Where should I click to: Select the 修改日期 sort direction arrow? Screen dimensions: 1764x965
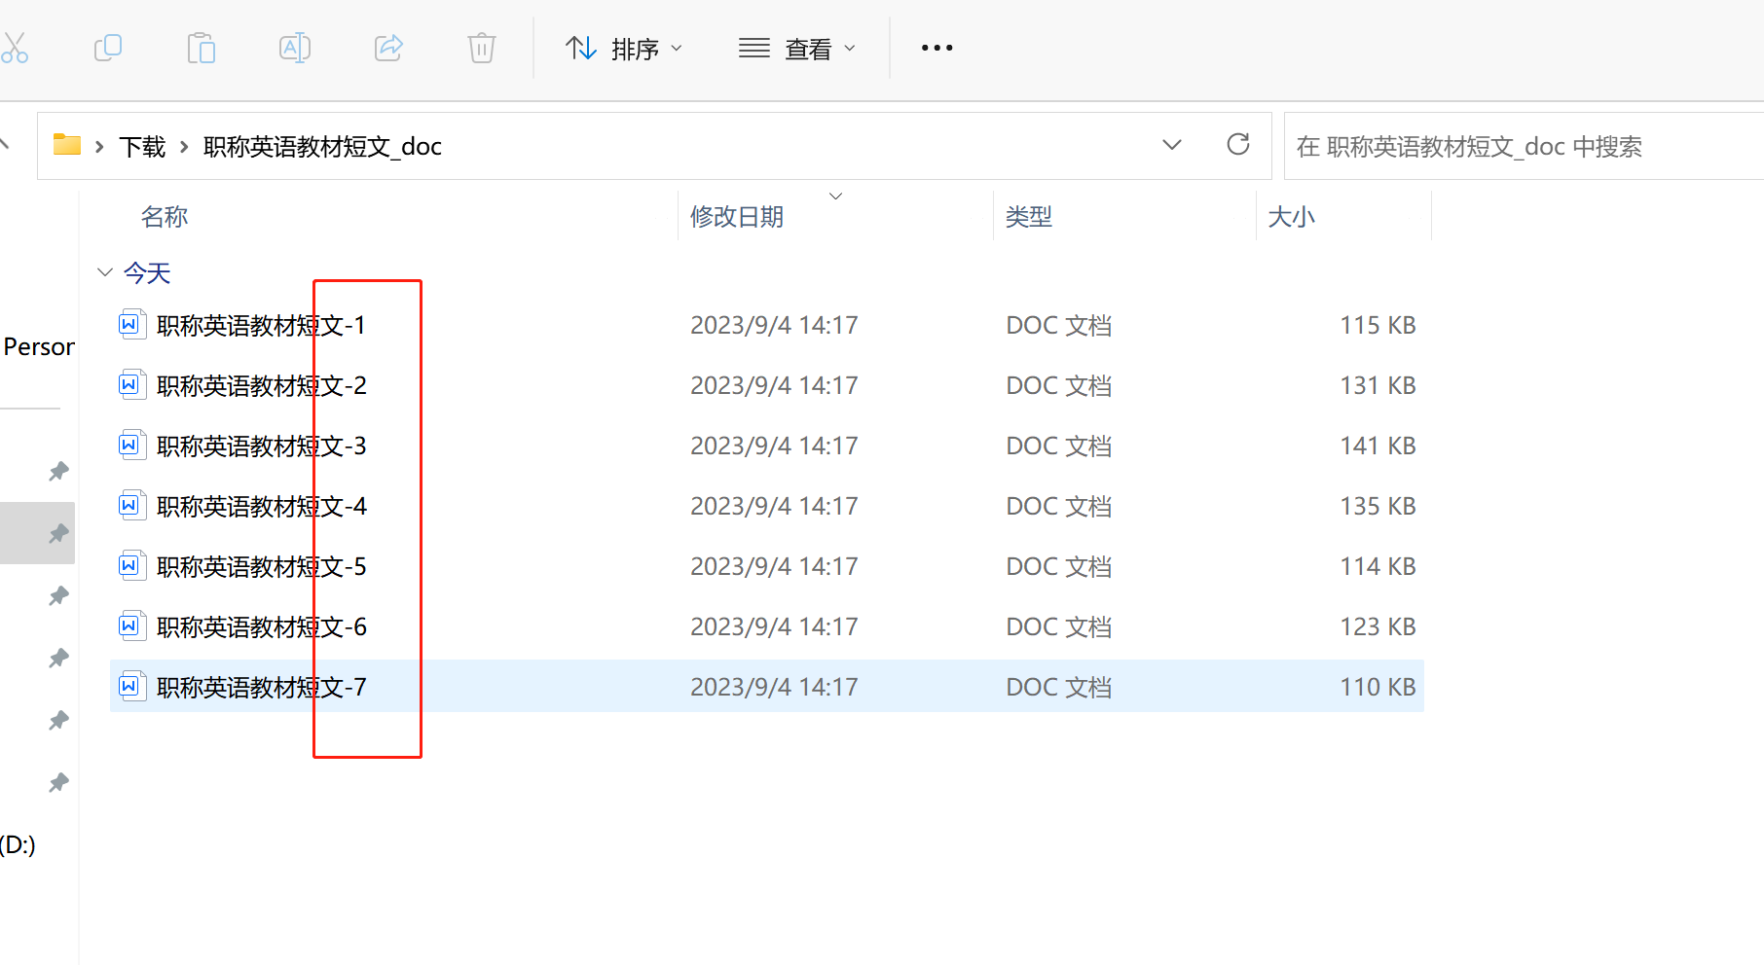pyautogui.click(x=835, y=195)
